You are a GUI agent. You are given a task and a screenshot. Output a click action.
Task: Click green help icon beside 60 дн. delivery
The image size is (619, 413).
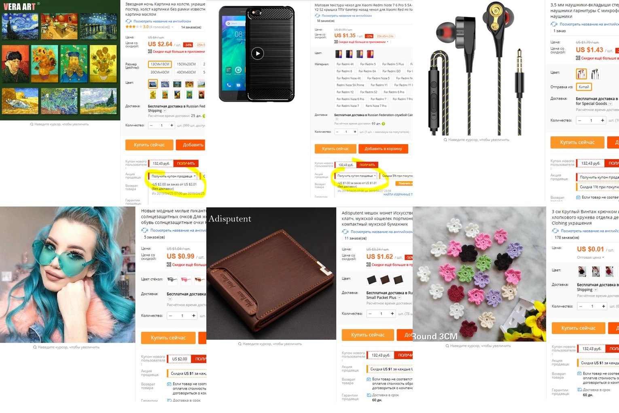383,123
